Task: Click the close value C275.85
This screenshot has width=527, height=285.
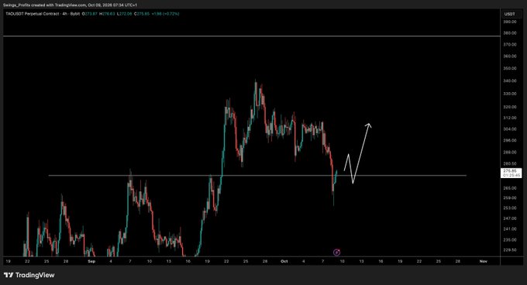Action: tap(142, 14)
